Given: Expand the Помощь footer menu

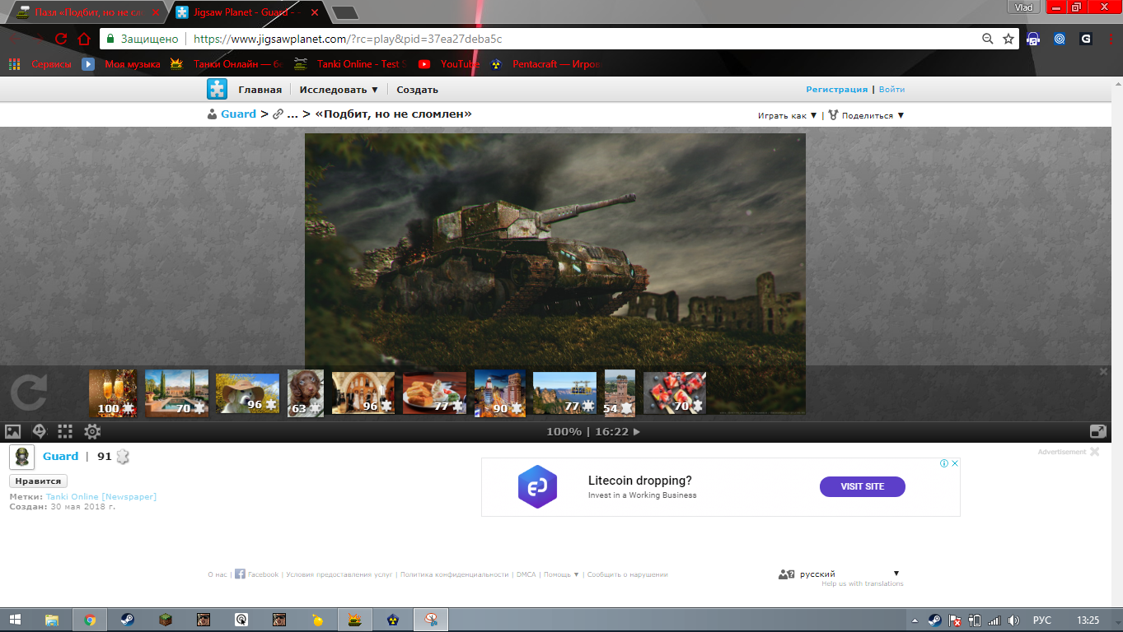Looking at the screenshot, I should pos(560,574).
